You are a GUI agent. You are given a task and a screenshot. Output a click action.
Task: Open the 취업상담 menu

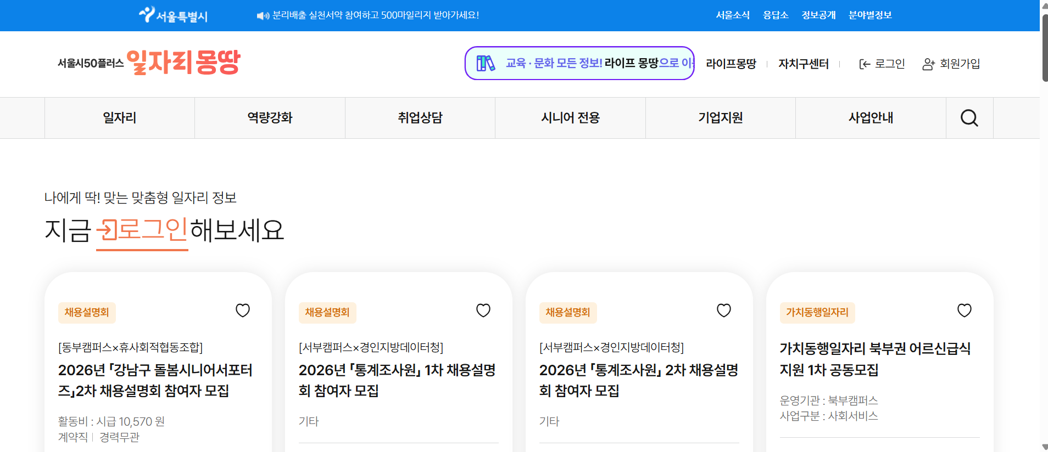420,118
